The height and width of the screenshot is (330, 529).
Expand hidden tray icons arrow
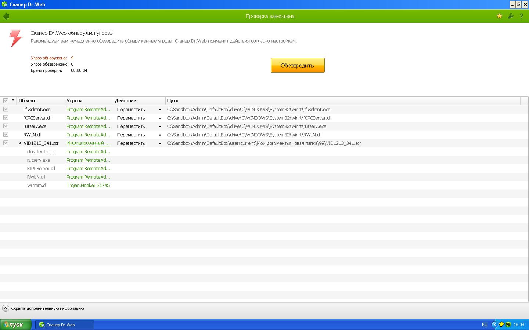pos(494,324)
